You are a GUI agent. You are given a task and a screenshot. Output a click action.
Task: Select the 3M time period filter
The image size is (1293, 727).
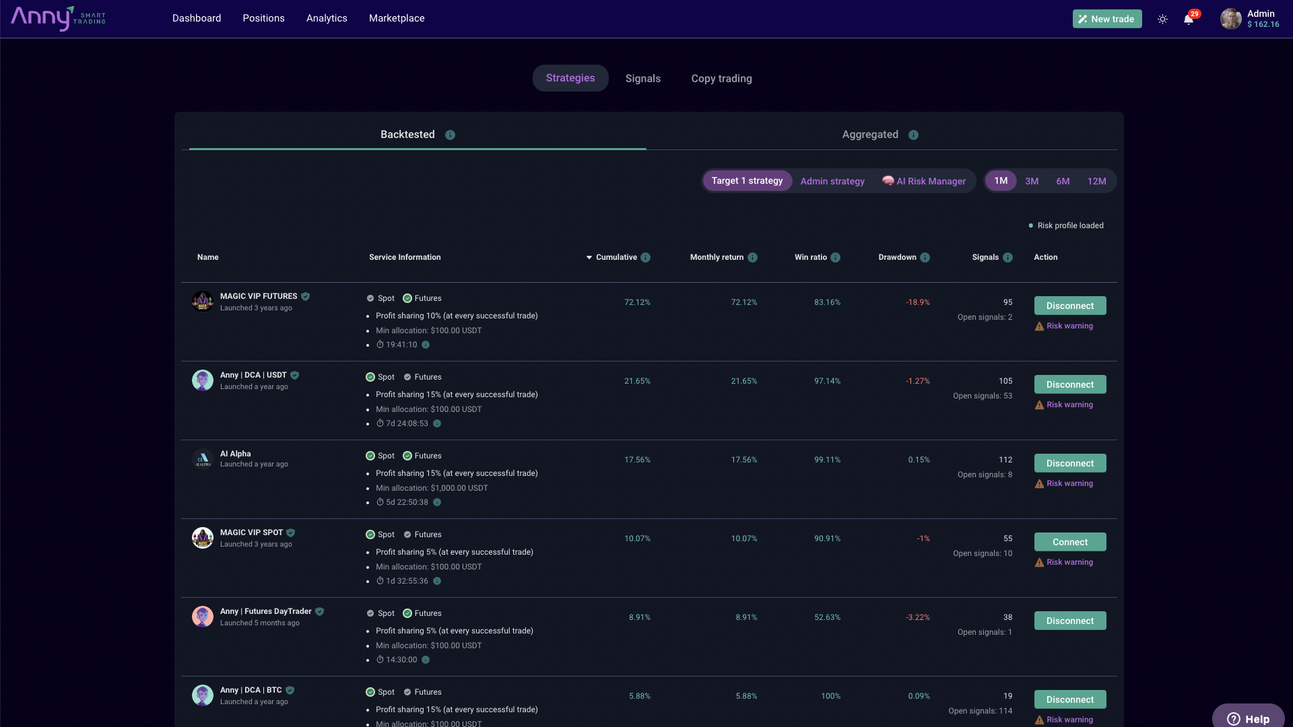[x=1032, y=181]
